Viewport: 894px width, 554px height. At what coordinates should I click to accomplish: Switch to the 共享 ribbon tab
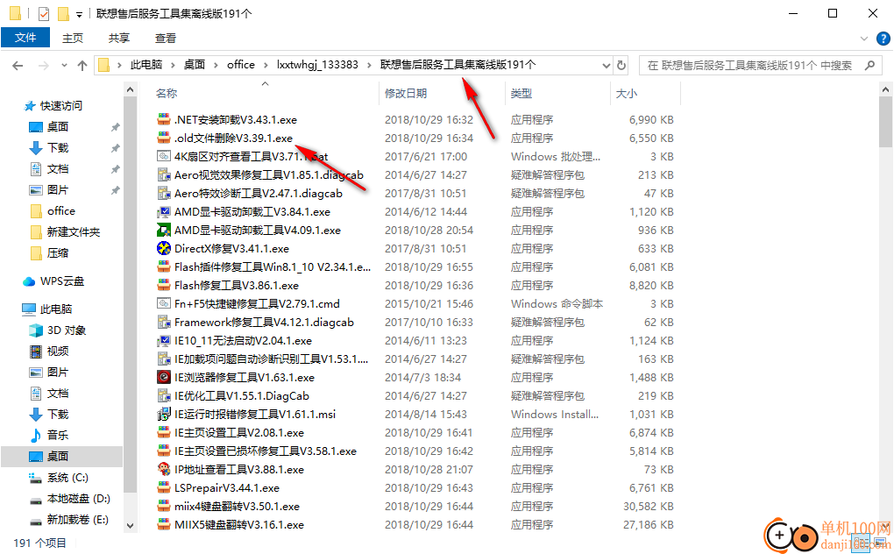(x=118, y=39)
